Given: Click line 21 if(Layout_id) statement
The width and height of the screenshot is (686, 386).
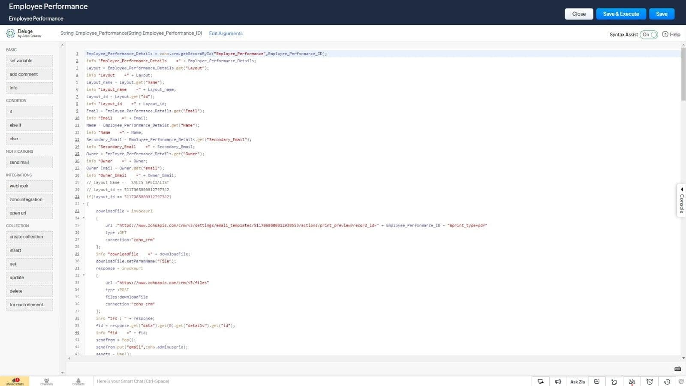Looking at the screenshot, I should pyautogui.click(x=129, y=197).
